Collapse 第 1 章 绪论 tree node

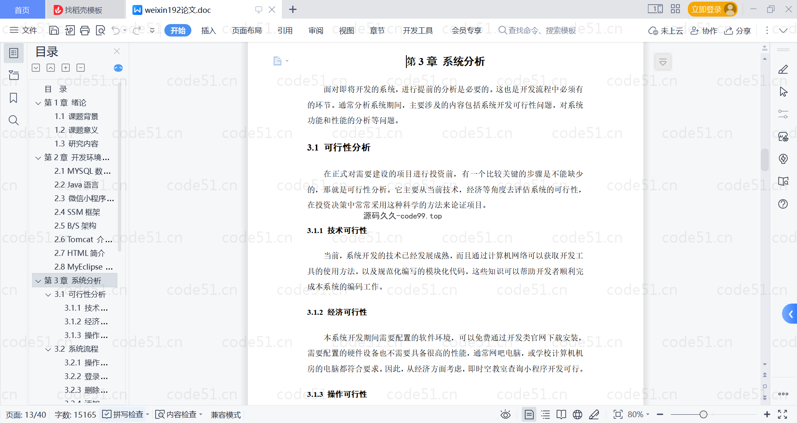(38, 103)
